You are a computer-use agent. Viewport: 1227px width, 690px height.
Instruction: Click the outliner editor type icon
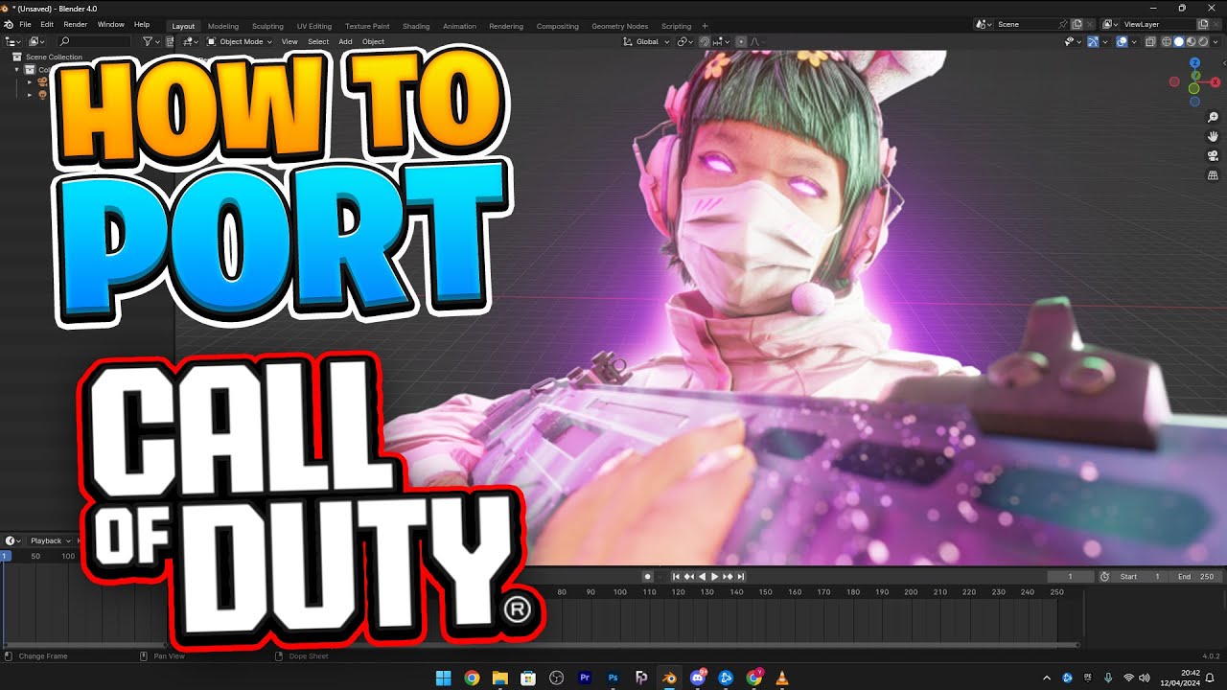click(13, 41)
